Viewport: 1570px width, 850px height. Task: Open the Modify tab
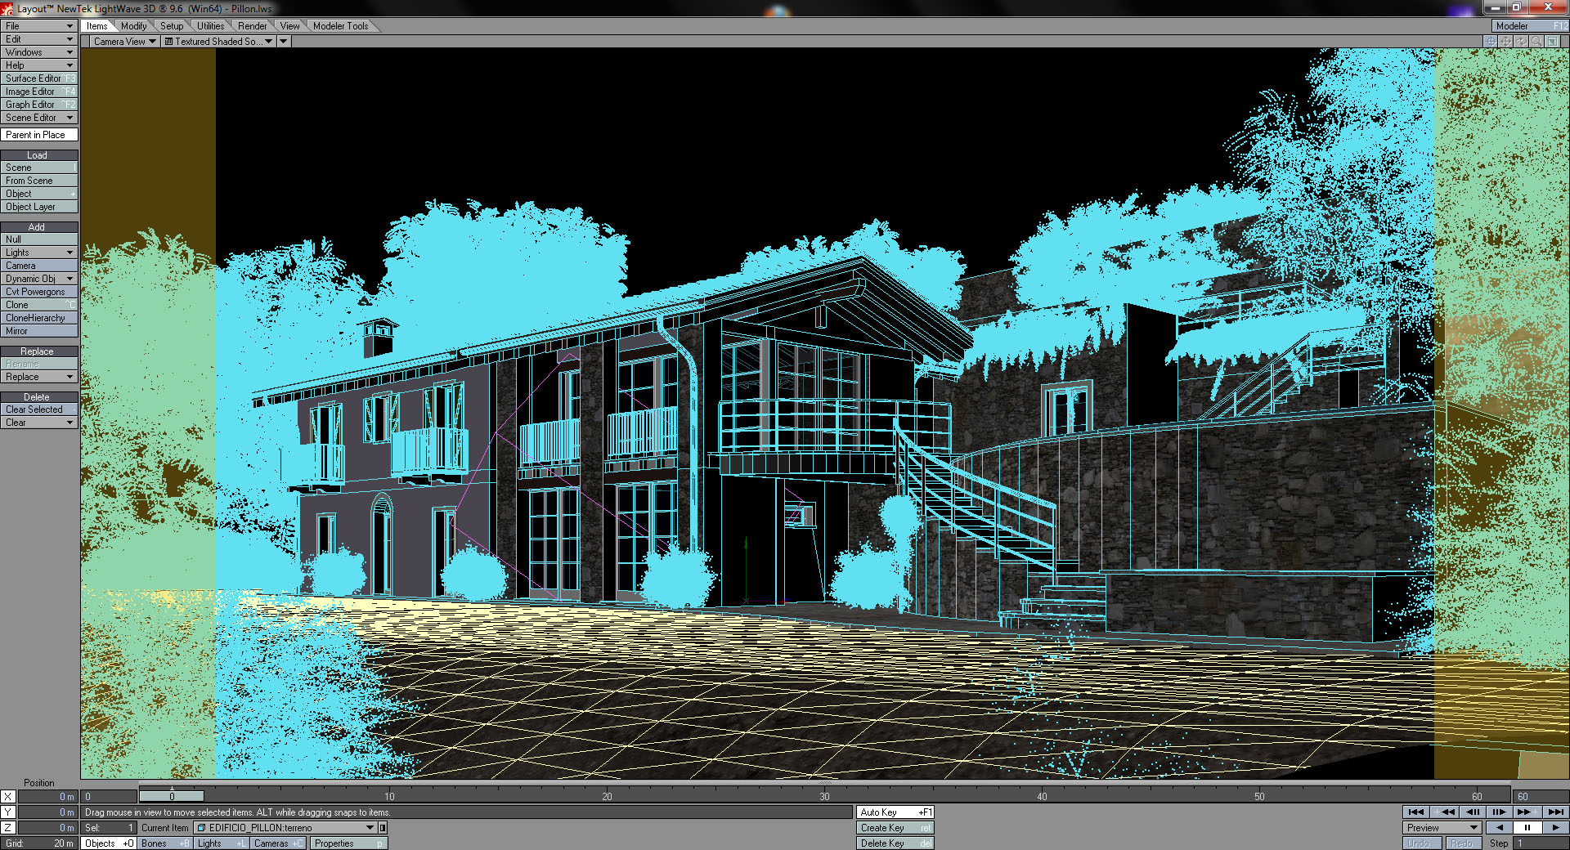click(133, 26)
